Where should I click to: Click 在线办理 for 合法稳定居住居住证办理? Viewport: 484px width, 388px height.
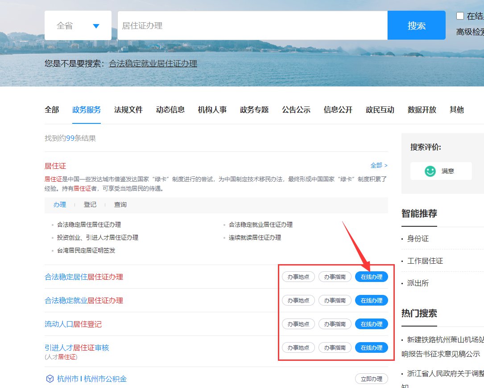(x=371, y=277)
